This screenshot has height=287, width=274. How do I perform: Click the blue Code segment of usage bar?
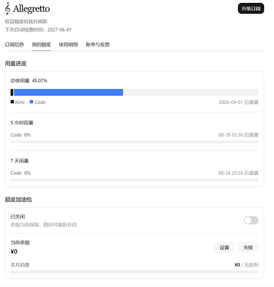68,92
